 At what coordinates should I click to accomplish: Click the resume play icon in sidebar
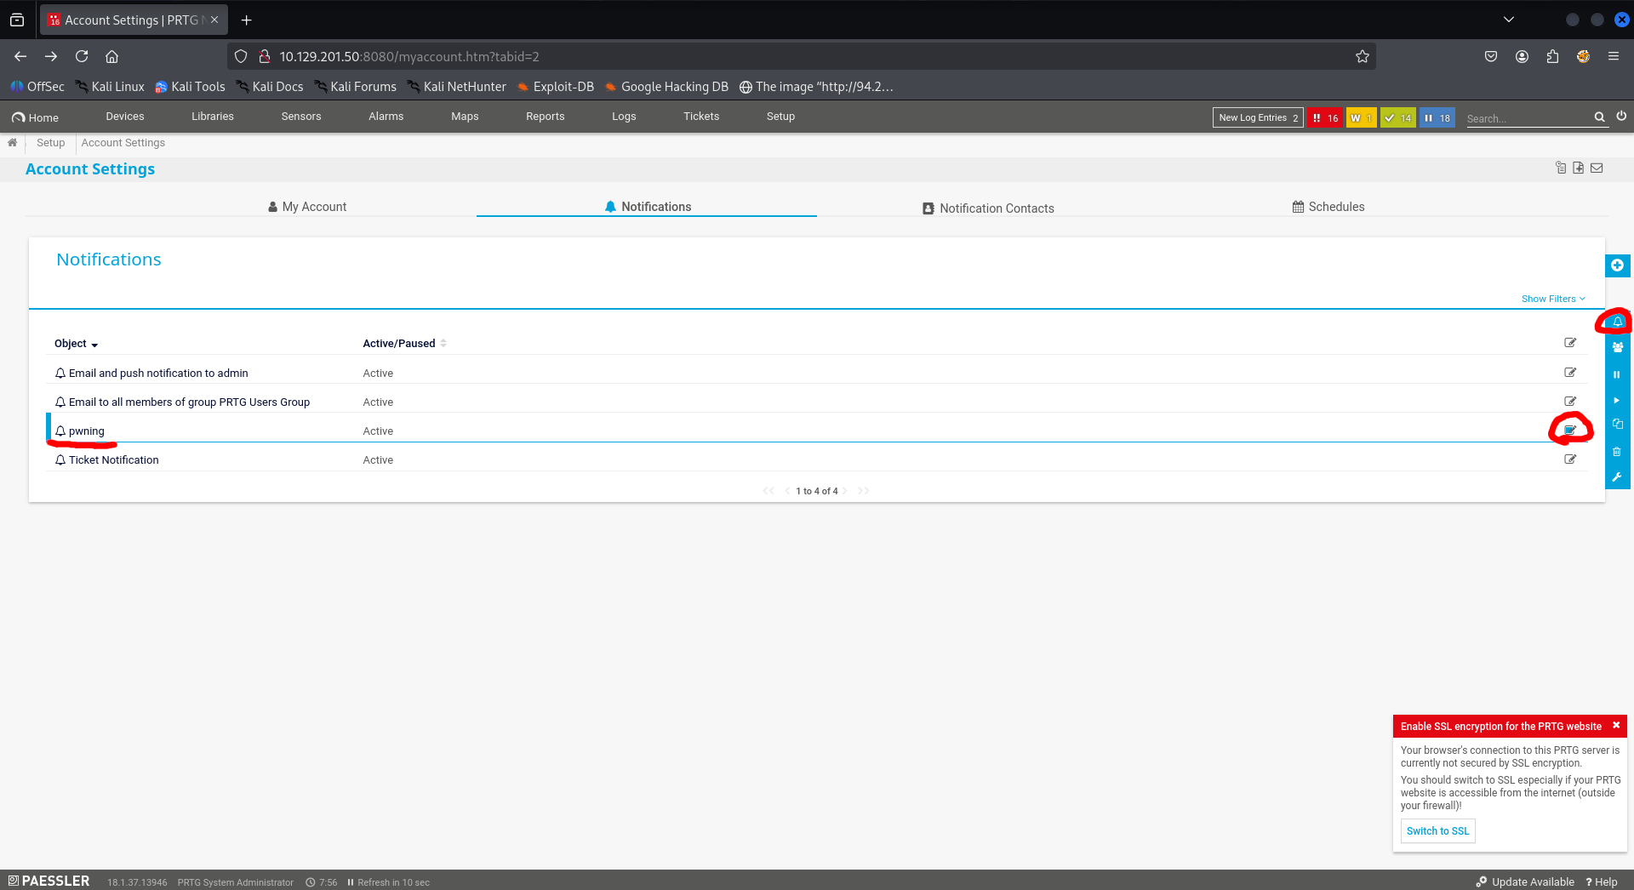pos(1616,401)
